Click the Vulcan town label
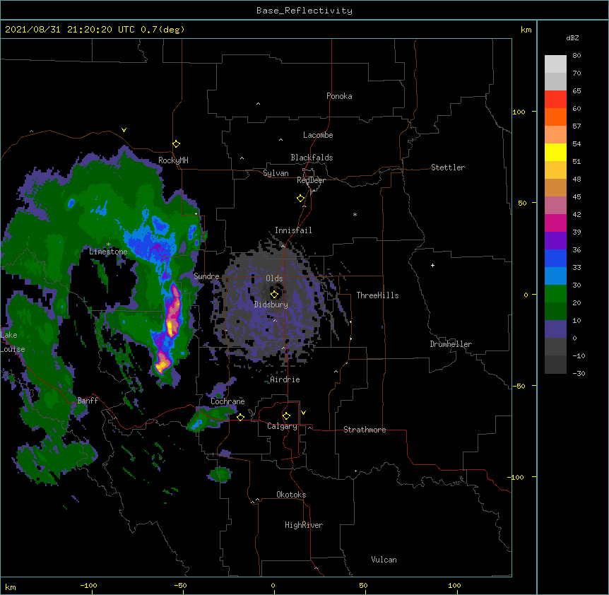Screen dimensions: 609x595 click(x=384, y=560)
